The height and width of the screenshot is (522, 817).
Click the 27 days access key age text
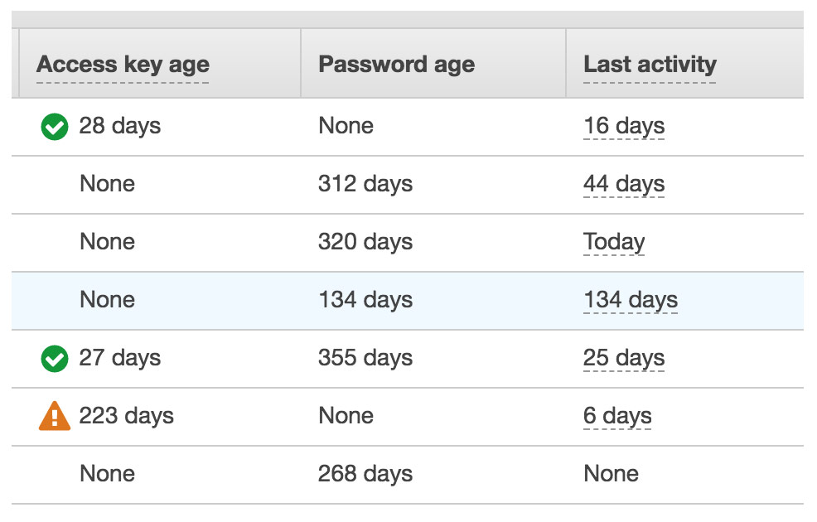[x=120, y=358]
